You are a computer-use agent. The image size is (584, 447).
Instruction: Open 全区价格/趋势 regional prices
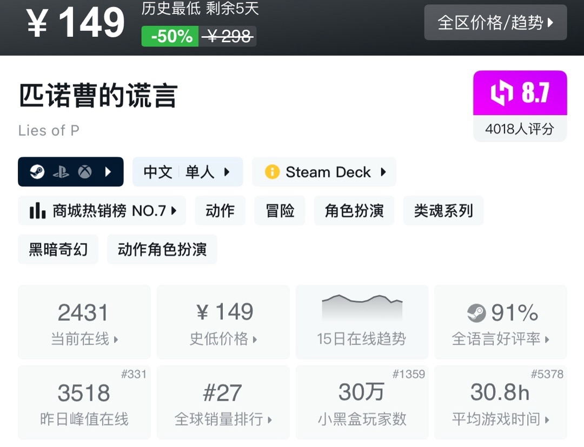pyautogui.click(x=495, y=23)
